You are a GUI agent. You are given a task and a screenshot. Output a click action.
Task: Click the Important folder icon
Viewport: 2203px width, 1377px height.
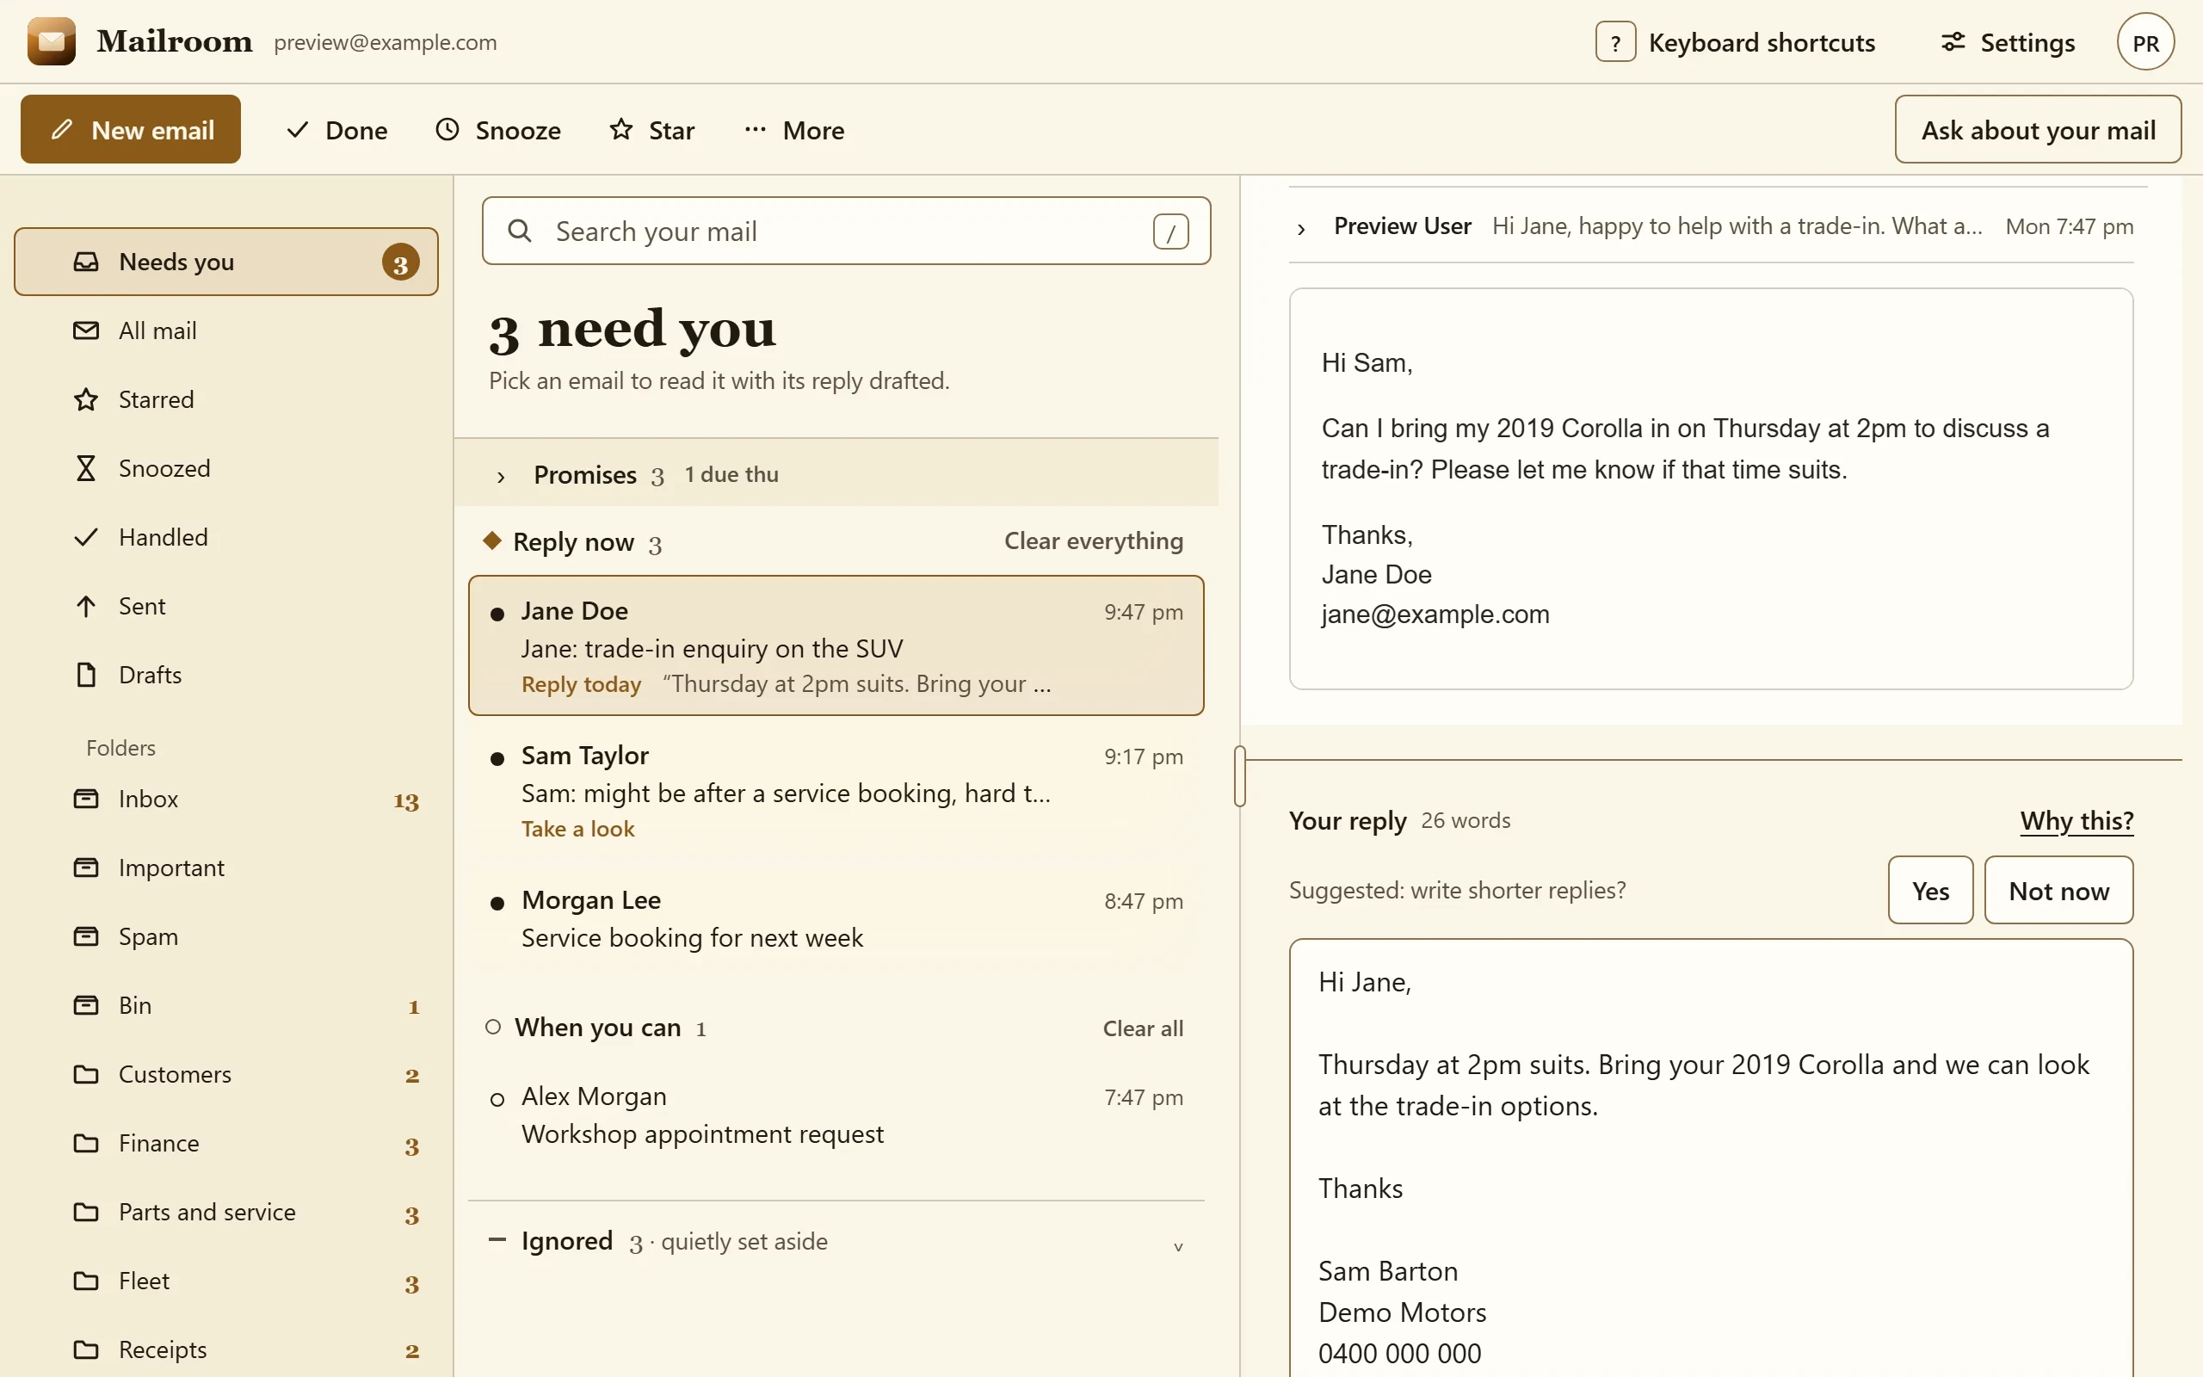pos(85,868)
